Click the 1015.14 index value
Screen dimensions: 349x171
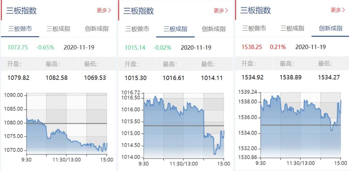tap(135, 48)
